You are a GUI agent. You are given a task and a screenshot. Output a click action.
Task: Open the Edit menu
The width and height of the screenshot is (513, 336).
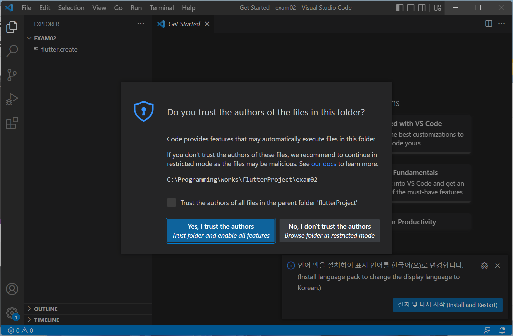[45, 8]
